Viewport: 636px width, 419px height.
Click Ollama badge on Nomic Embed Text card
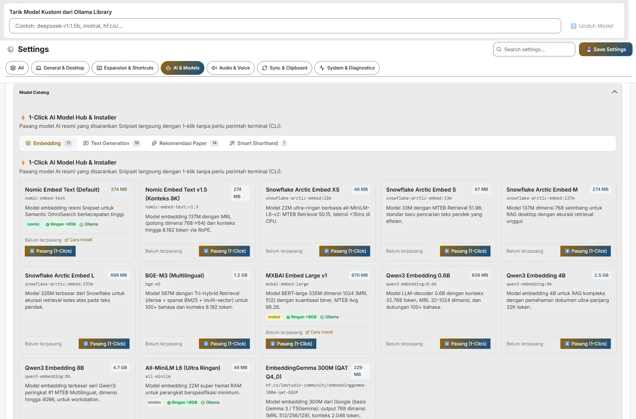[x=89, y=224]
